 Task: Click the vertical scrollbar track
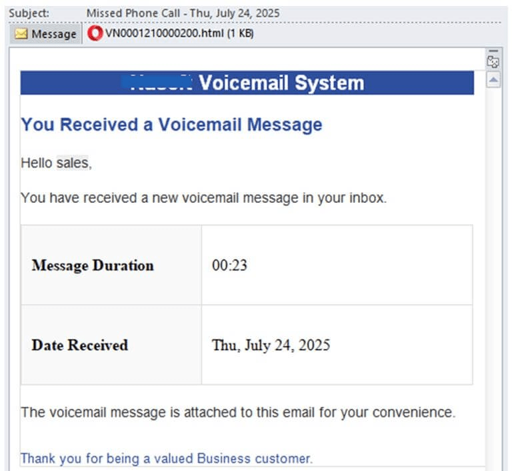click(493, 278)
